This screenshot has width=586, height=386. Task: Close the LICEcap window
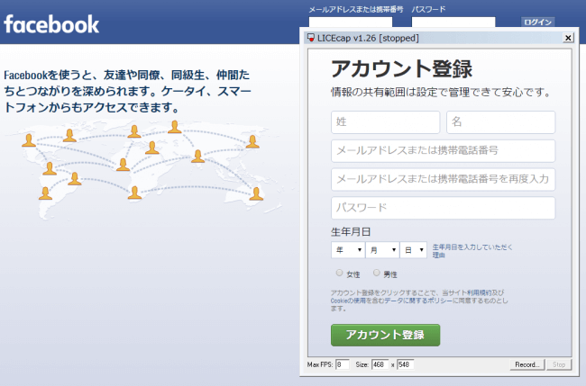point(568,38)
